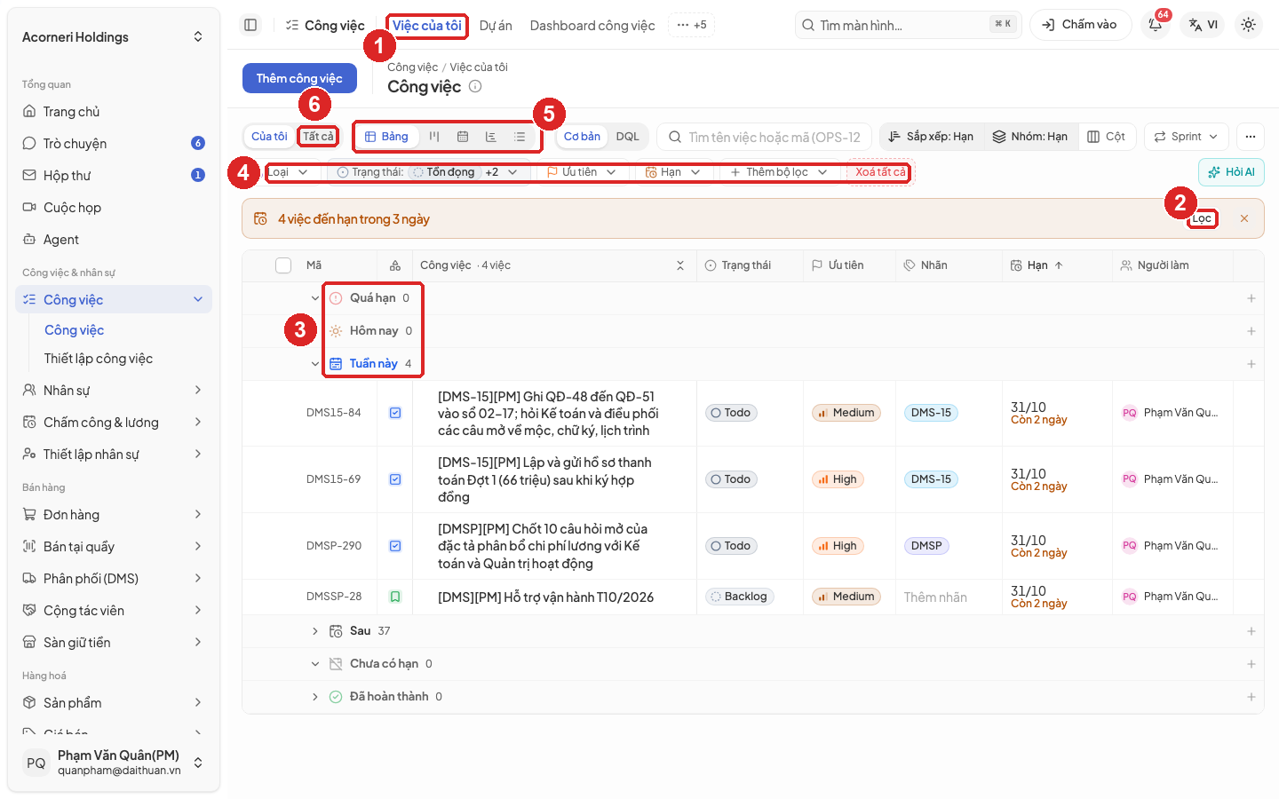Go to Thiết lập công việc in sidebar
Image resolution: width=1279 pixels, height=799 pixels.
(x=99, y=359)
